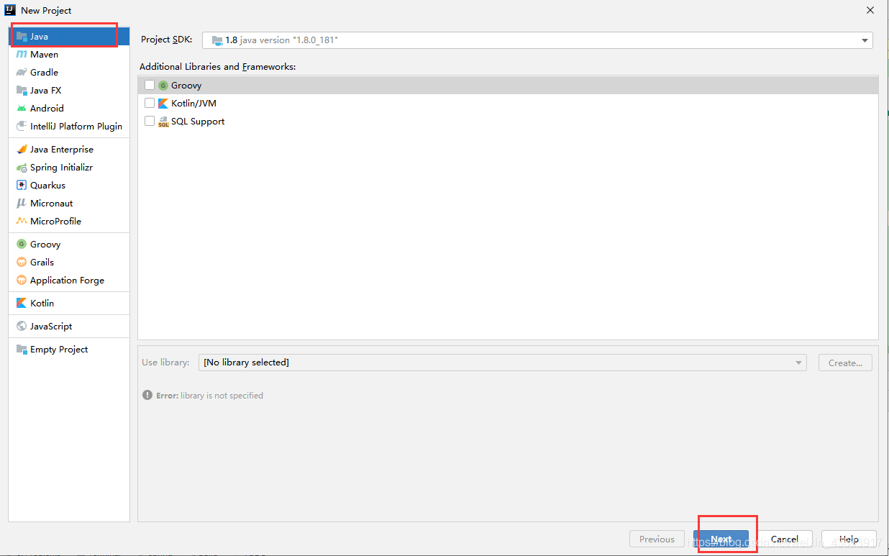Click the 'SQL Support' framework text
This screenshot has height=556, width=889.
[198, 122]
